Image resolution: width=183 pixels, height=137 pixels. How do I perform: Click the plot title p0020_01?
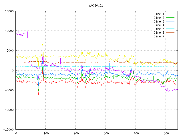pyautogui.click(x=96, y=5)
